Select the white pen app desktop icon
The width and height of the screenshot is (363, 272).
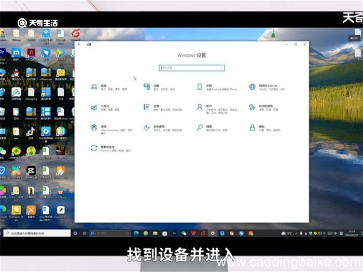(61, 211)
